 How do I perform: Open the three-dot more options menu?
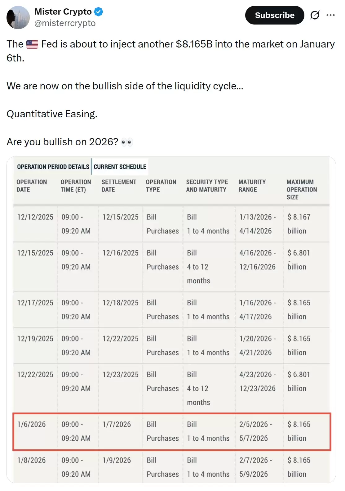[331, 15]
